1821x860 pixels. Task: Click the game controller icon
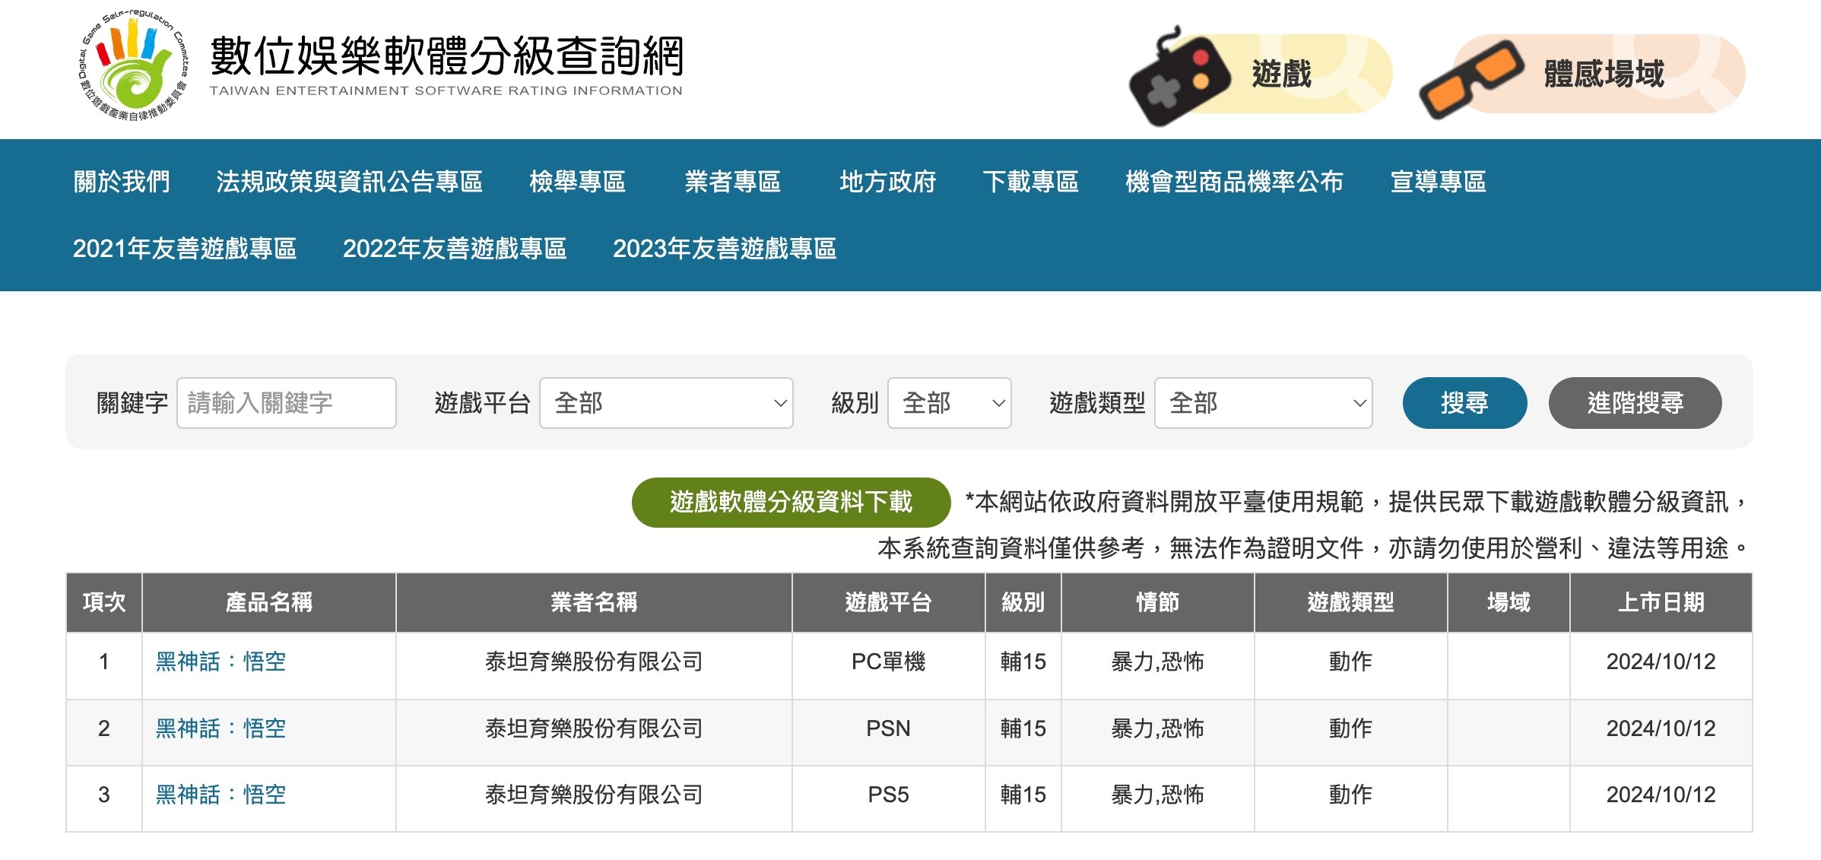(1179, 77)
